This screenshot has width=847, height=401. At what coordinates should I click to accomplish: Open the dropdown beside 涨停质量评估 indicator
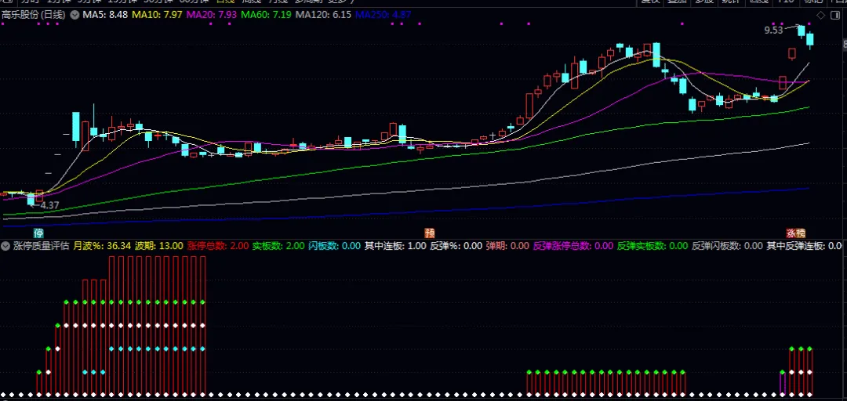point(6,246)
